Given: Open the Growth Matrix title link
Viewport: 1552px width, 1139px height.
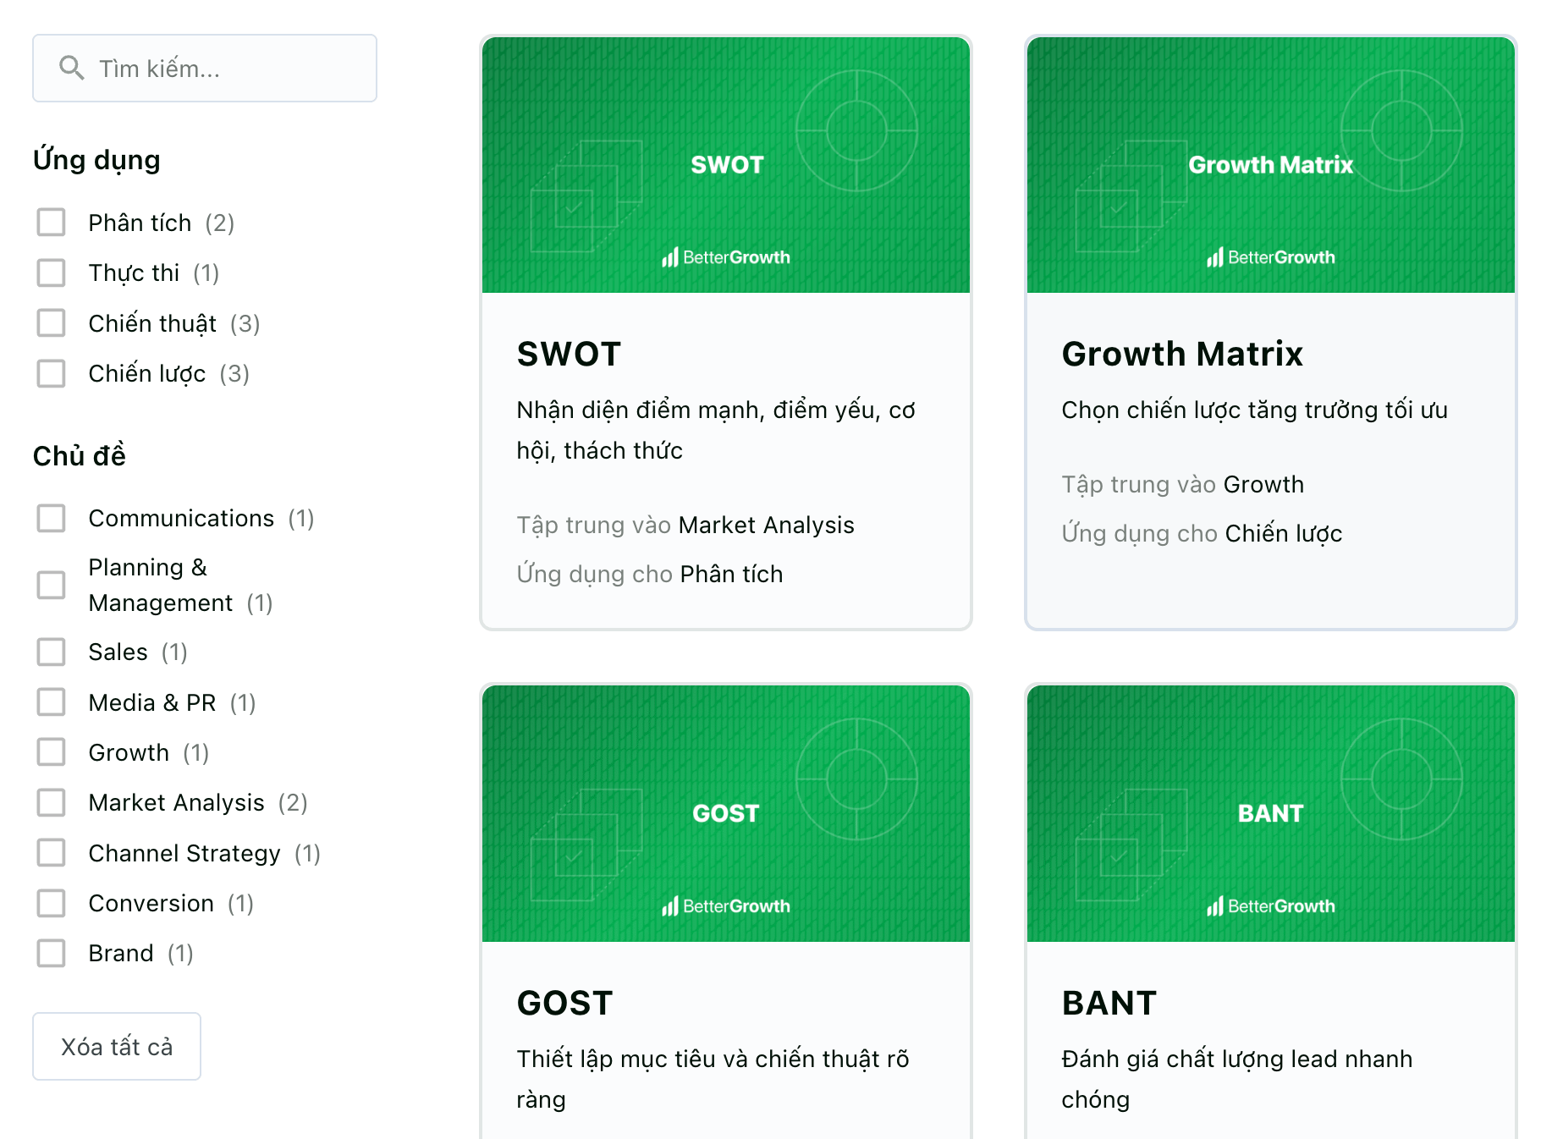Looking at the screenshot, I should pos(1182,354).
